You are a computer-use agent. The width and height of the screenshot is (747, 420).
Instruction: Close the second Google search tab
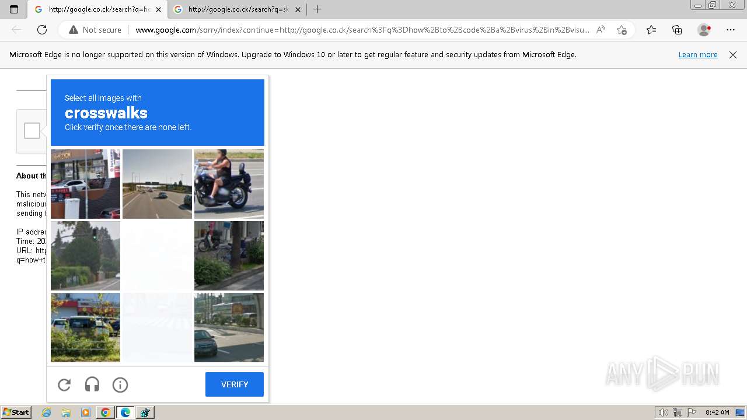[298, 10]
